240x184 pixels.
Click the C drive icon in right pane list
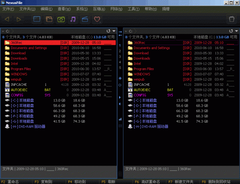click(130, 100)
